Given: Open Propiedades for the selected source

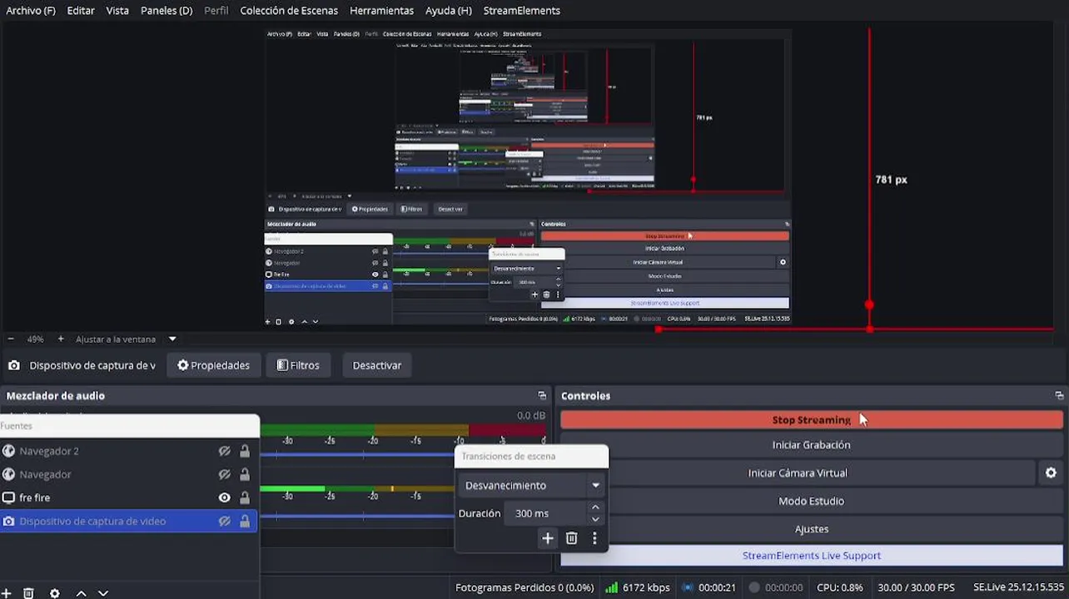Looking at the screenshot, I should point(213,365).
